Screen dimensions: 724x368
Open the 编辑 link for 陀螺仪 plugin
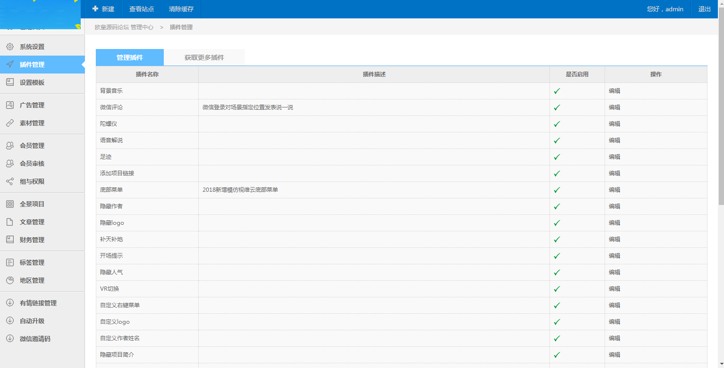tap(615, 123)
